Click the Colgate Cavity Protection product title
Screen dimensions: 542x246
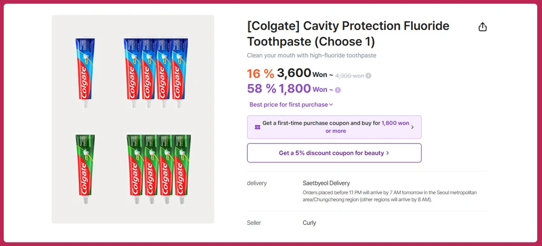(348, 33)
